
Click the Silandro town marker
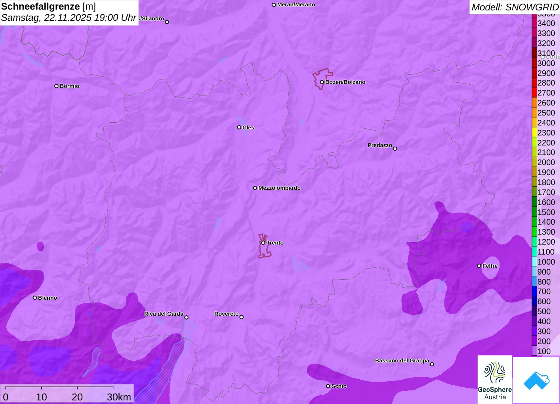[167, 22]
